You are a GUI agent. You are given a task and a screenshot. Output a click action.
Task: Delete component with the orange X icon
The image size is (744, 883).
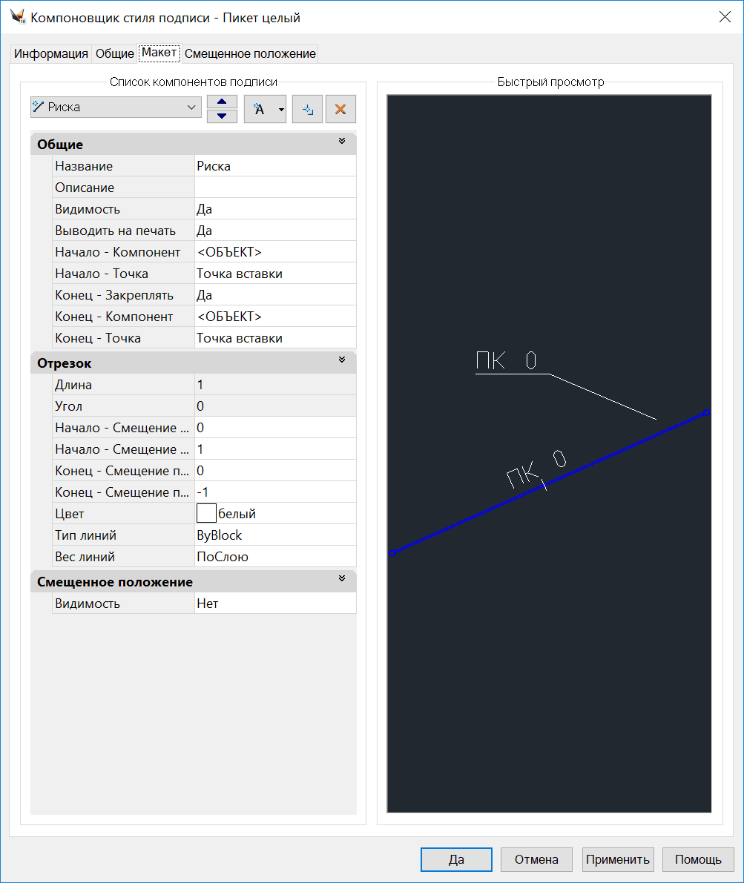340,109
